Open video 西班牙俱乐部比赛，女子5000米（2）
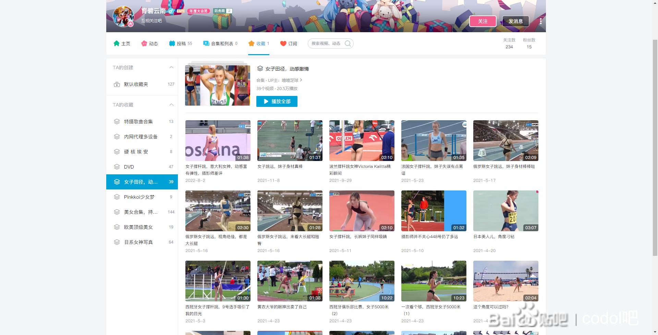Image resolution: width=658 pixels, height=335 pixels. coord(362,281)
